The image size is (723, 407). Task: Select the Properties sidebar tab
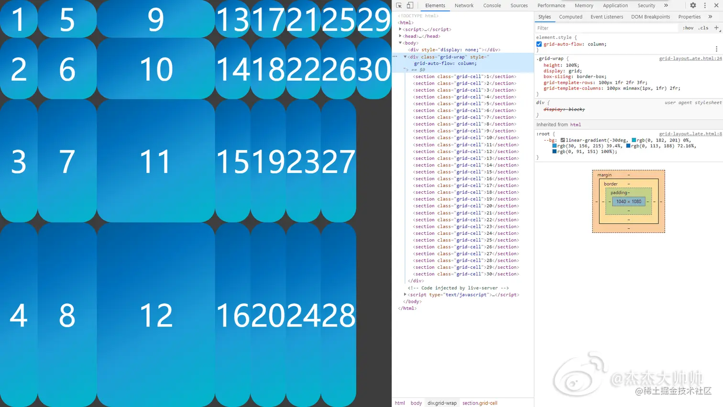[689, 17]
